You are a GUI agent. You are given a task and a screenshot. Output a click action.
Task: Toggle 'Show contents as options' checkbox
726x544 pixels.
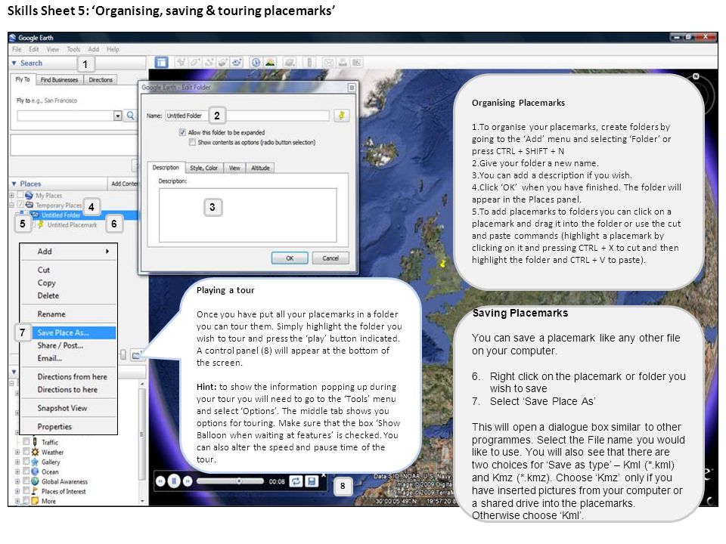(x=192, y=143)
